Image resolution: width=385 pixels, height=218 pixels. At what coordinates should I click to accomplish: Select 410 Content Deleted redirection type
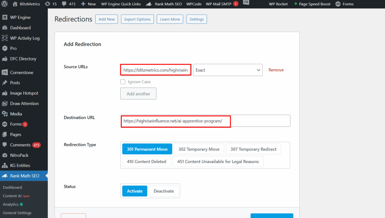[146, 162]
